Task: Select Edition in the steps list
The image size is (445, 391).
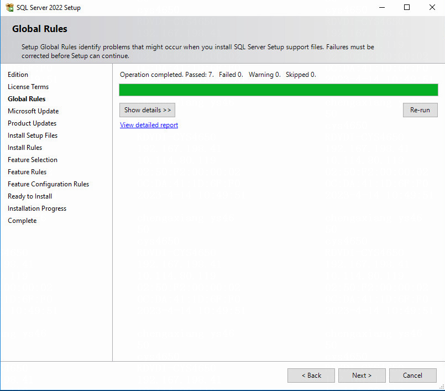Action: click(x=18, y=75)
